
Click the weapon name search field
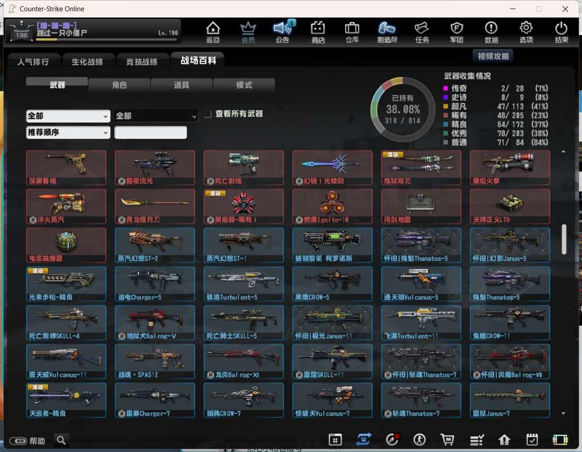pyautogui.click(x=150, y=133)
